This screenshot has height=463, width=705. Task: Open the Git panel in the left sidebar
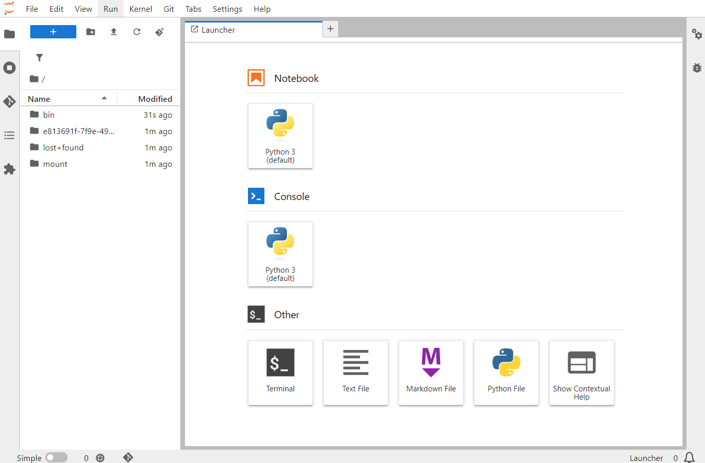click(9, 101)
